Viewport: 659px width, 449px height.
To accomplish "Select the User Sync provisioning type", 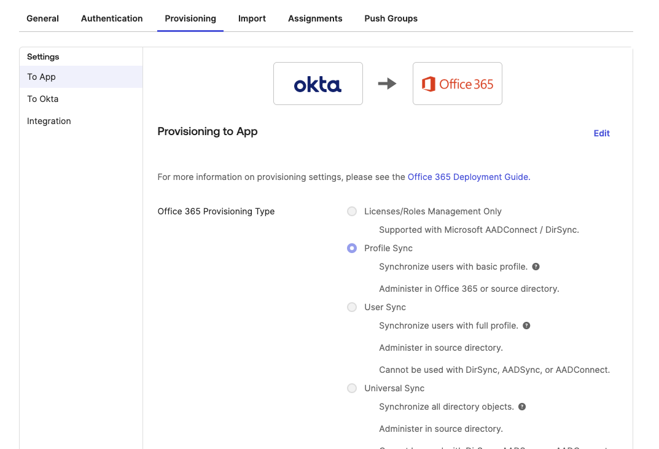I will [351, 307].
